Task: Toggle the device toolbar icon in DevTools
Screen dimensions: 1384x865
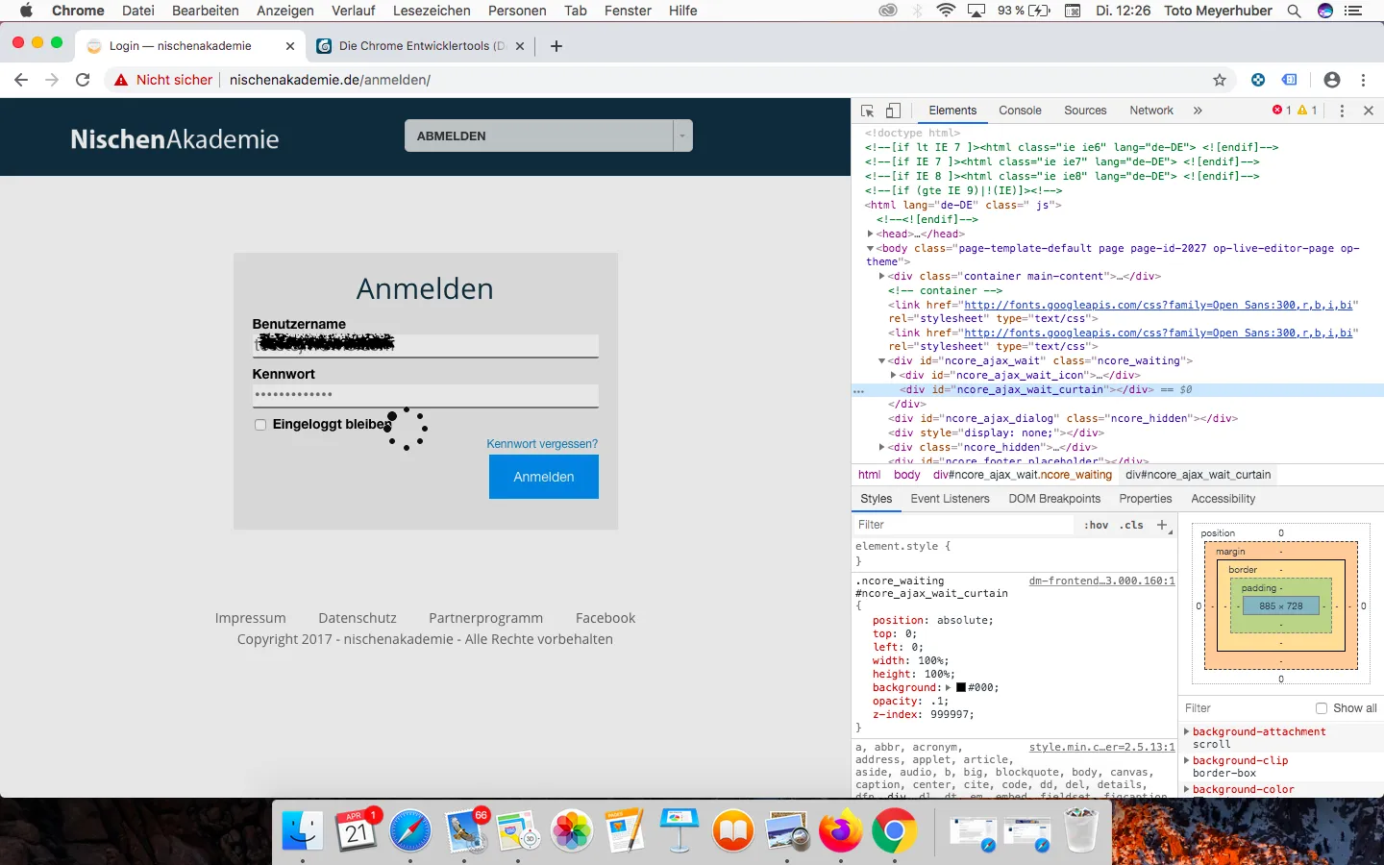Action: (x=893, y=111)
